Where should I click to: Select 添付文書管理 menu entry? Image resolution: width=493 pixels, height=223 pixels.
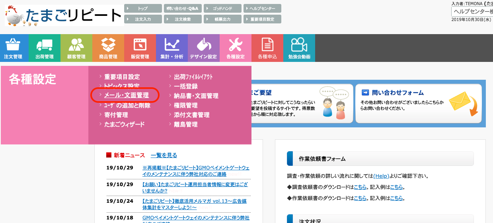point(192,115)
